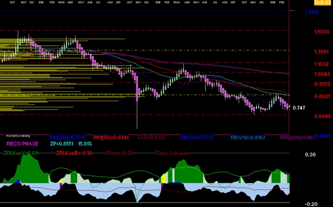Select the 0.6646 support level label
This screenshot has width=333, height=207.
click(x=322, y=116)
